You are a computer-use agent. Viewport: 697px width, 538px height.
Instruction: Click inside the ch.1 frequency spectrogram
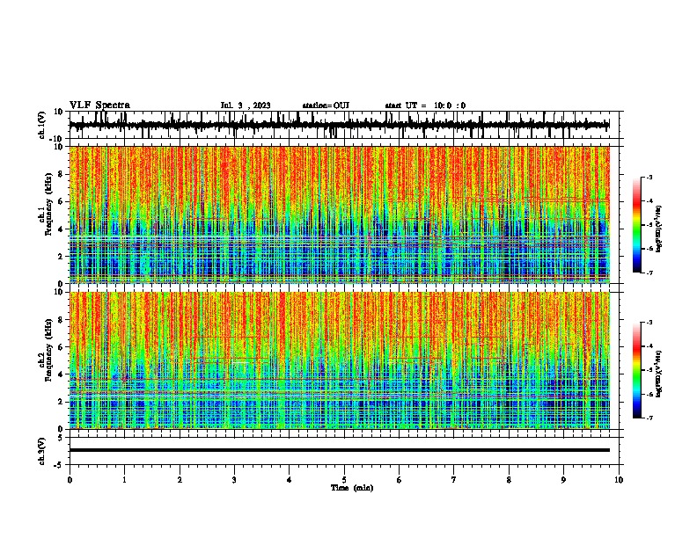pos(339,214)
